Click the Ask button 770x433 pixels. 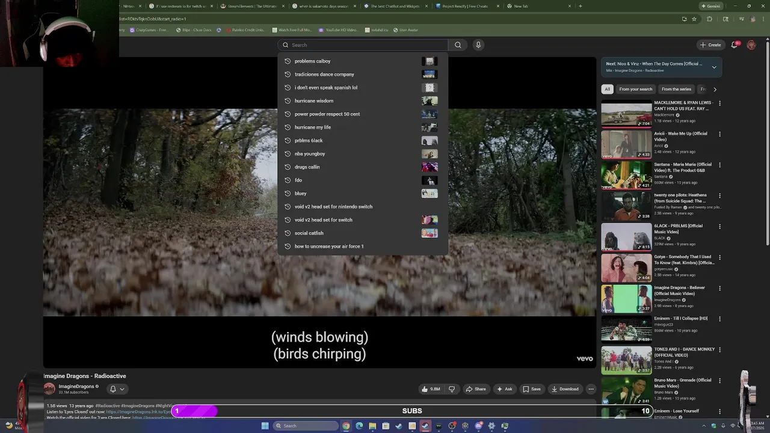click(504, 389)
